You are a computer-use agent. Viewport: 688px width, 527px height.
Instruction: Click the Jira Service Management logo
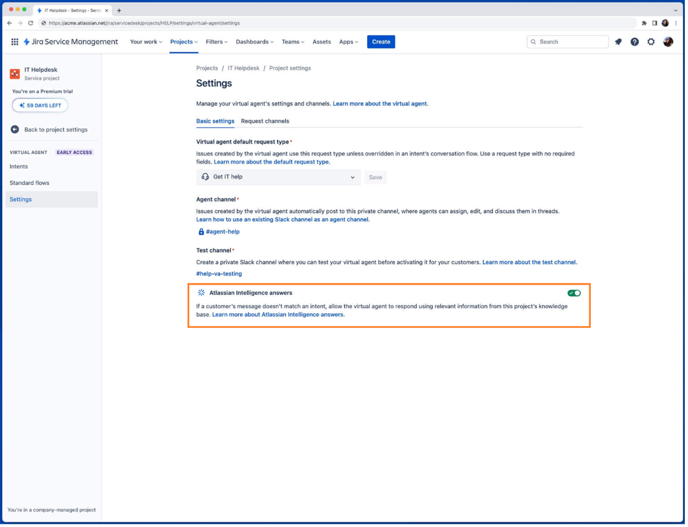71,42
